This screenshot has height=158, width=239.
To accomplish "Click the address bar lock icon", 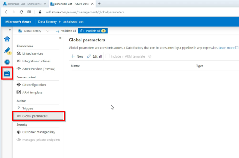I will coord(40,12).
